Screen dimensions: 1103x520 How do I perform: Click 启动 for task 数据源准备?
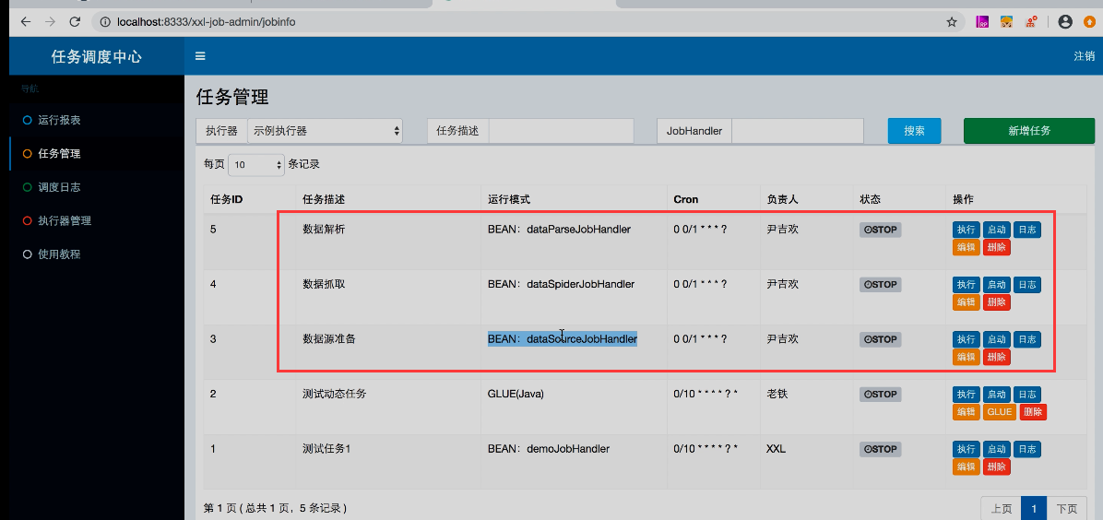996,339
